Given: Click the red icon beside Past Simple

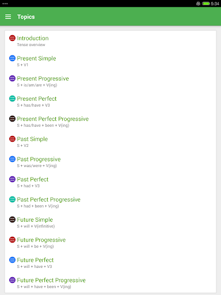Looking at the screenshot, I should tap(12, 139).
